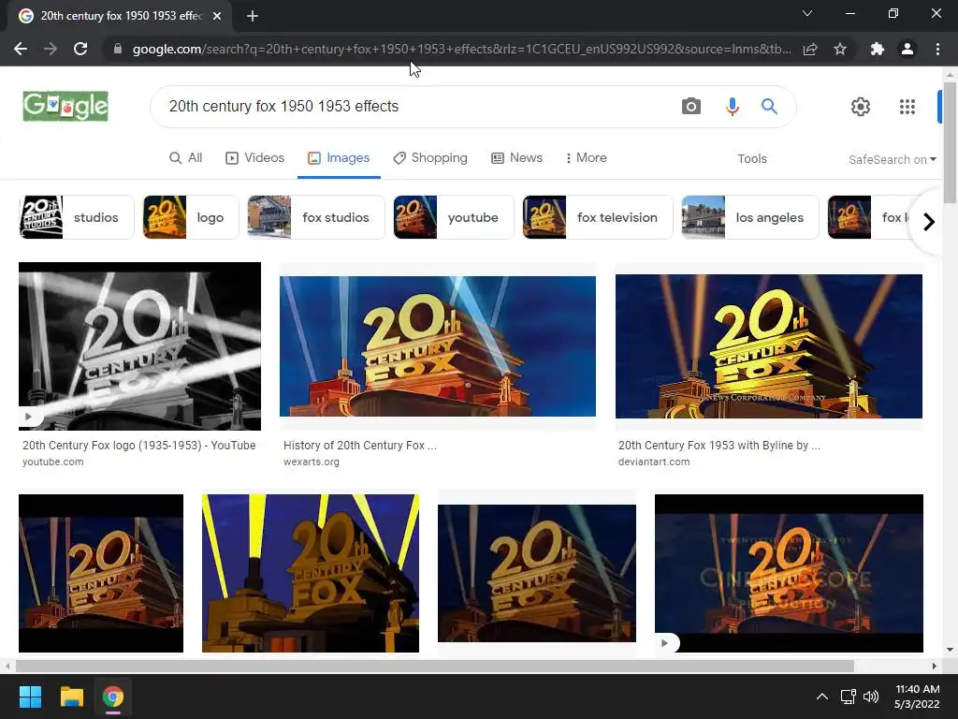Show more filter chips with right arrow
This screenshot has height=719, width=958.
(929, 221)
